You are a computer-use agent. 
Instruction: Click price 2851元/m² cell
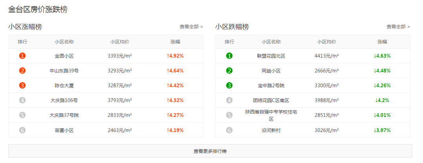coord(327,115)
